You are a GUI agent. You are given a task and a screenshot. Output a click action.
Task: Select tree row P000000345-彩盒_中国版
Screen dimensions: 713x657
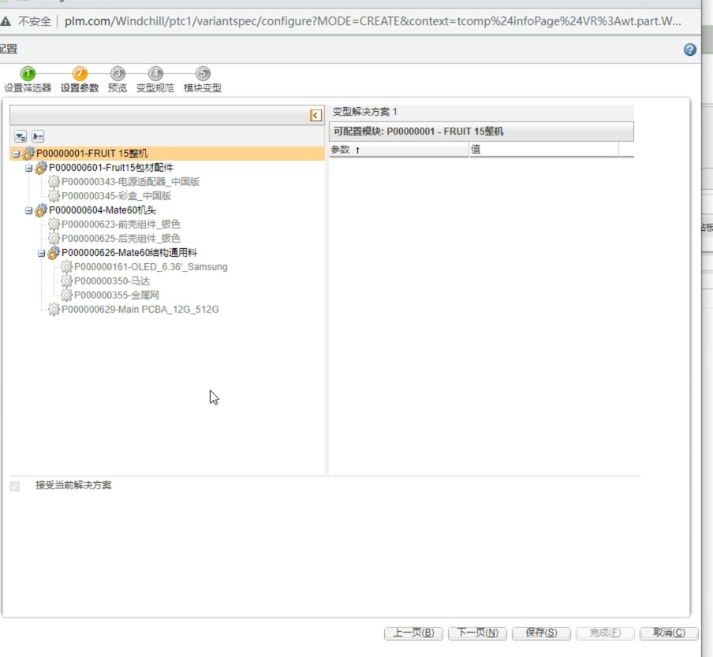(x=117, y=195)
